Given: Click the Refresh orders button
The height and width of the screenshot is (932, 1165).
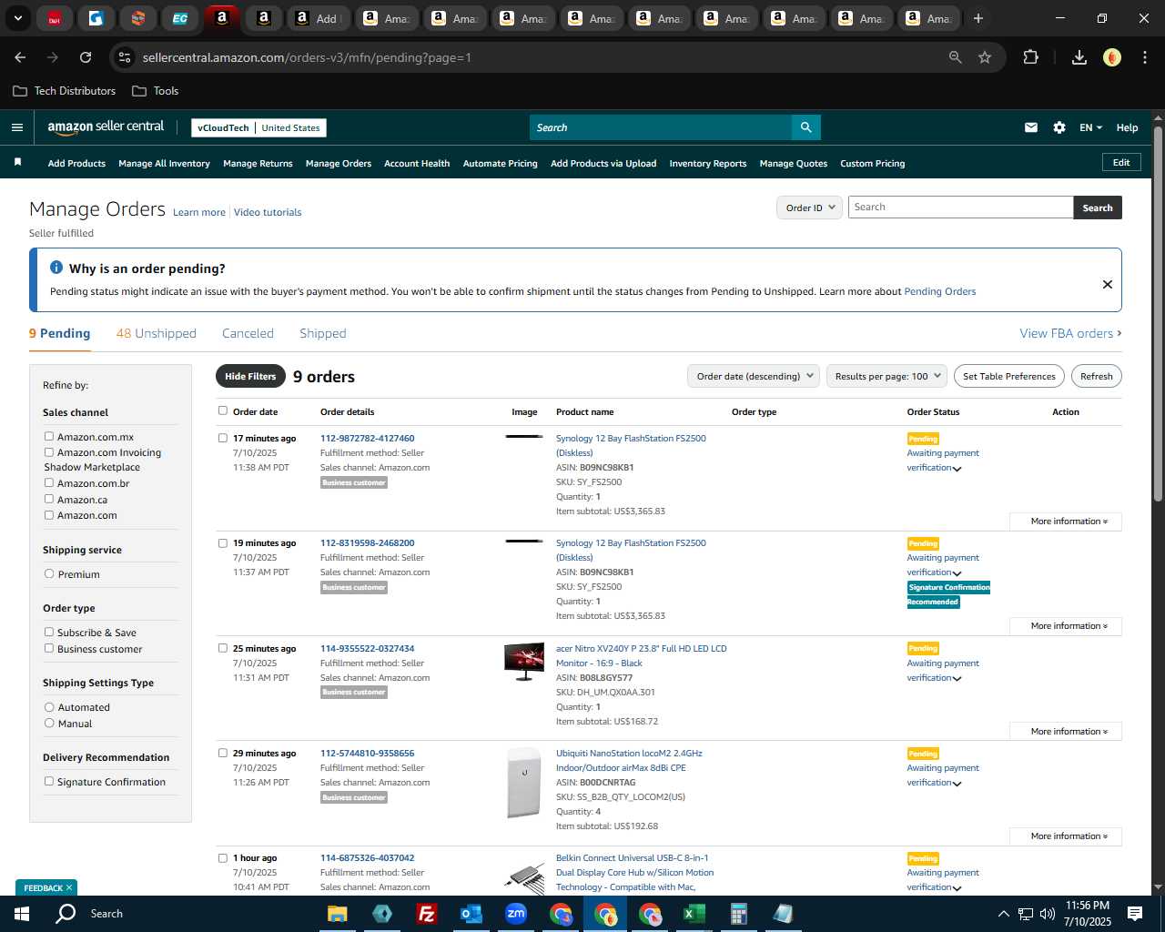Looking at the screenshot, I should pos(1097,376).
